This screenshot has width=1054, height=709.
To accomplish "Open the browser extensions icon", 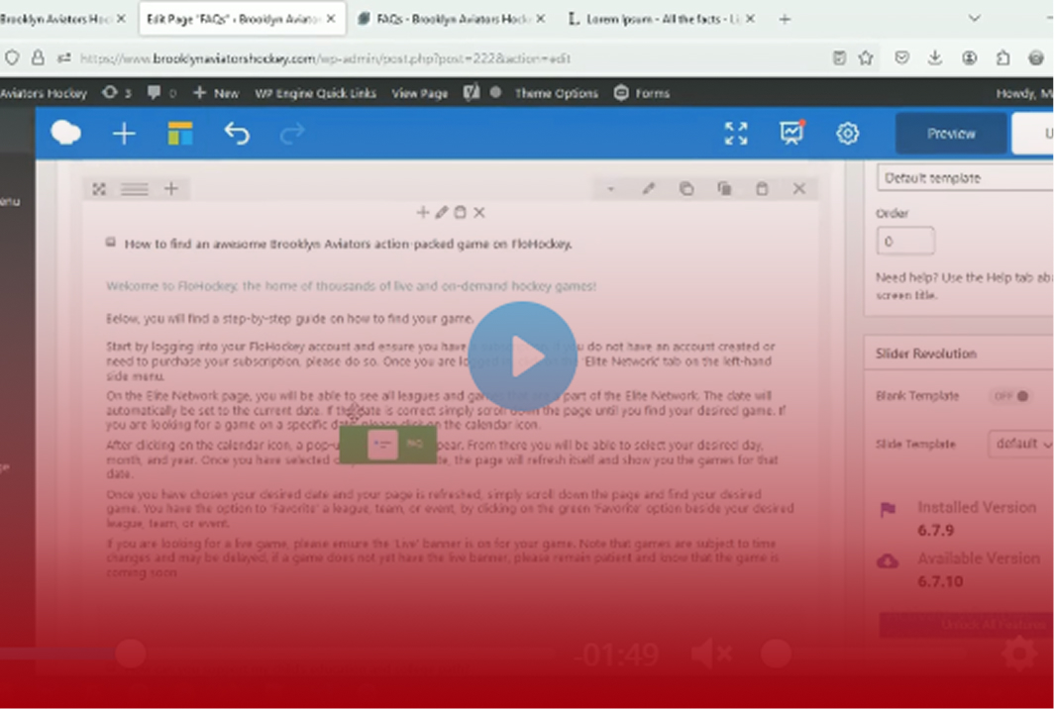I will [x=1002, y=57].
